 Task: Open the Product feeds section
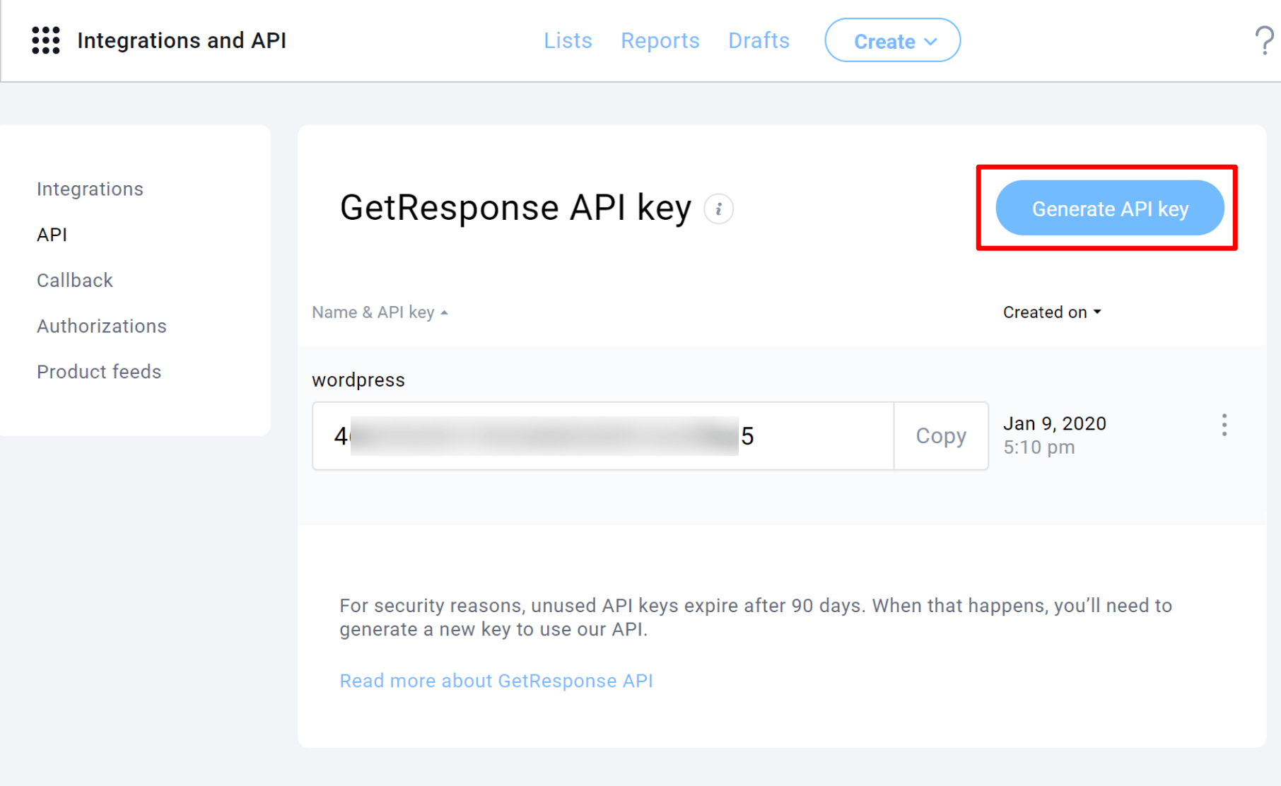tap(99, 371)
